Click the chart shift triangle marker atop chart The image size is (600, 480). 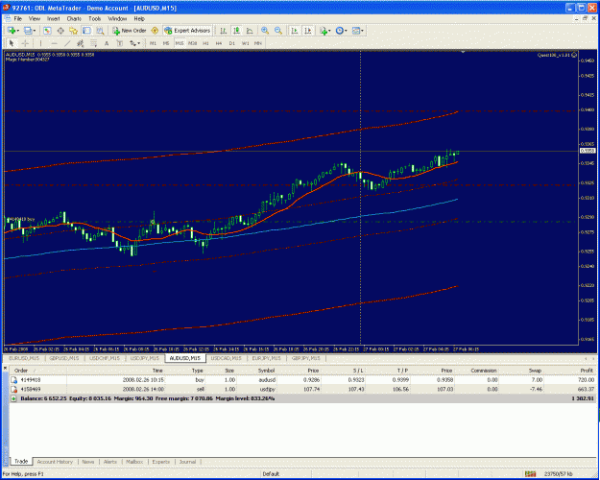(463, 52)
